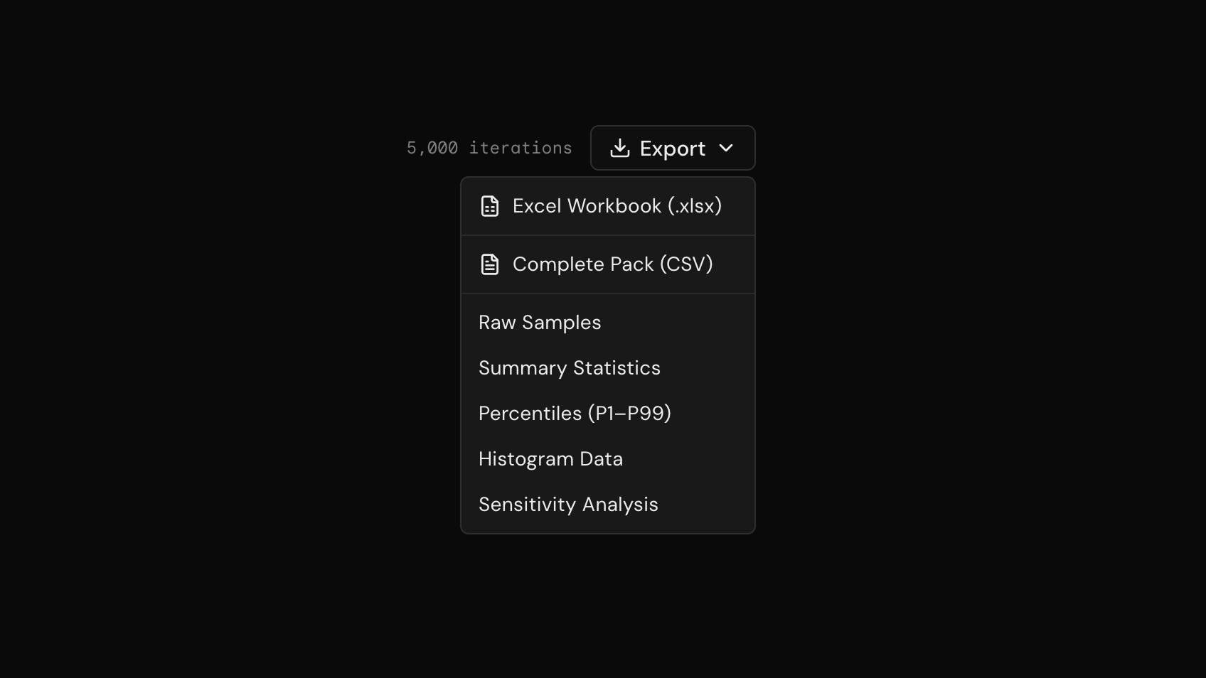Click the spreadsheet icon in the first menu row
This screenshot has height=678, width=1206.
pyautogui.click(x=490, y=206)
